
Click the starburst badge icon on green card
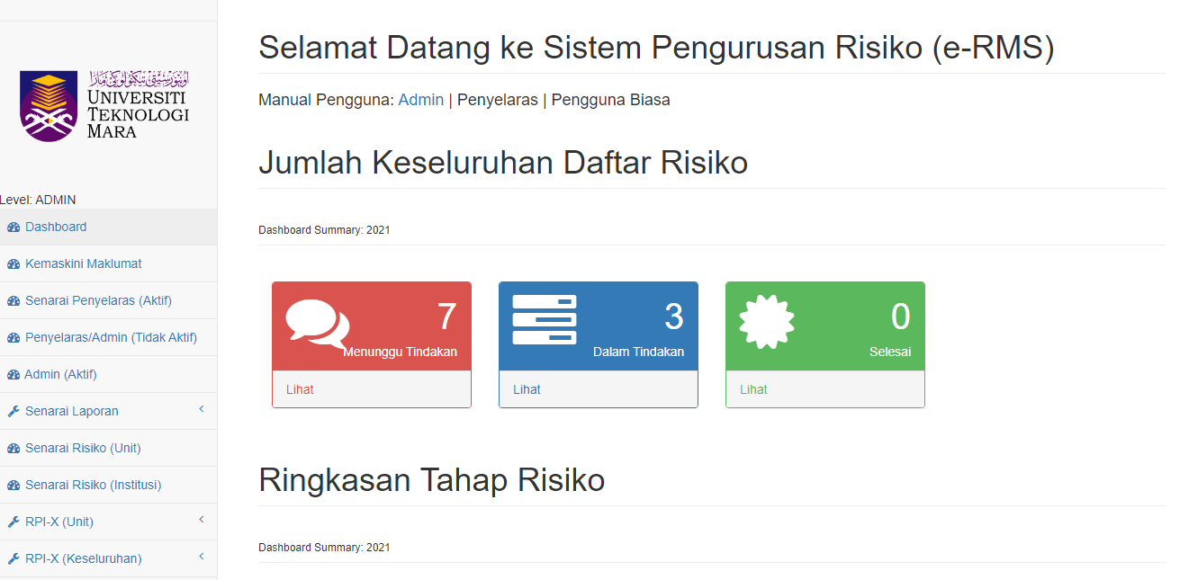click(766, 321)
